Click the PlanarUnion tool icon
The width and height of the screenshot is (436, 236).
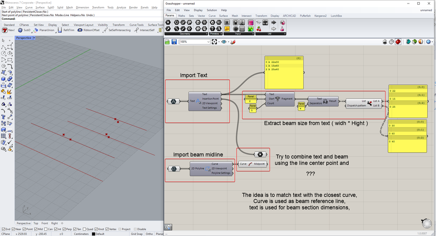coord(36,30)
